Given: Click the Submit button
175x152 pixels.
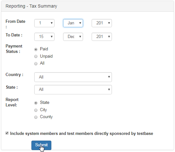Looking at the screenshot, I should (x=41, y=145).
